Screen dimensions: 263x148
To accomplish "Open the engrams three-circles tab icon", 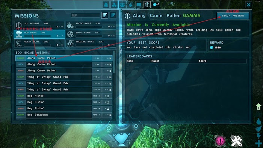I will 114,5.
